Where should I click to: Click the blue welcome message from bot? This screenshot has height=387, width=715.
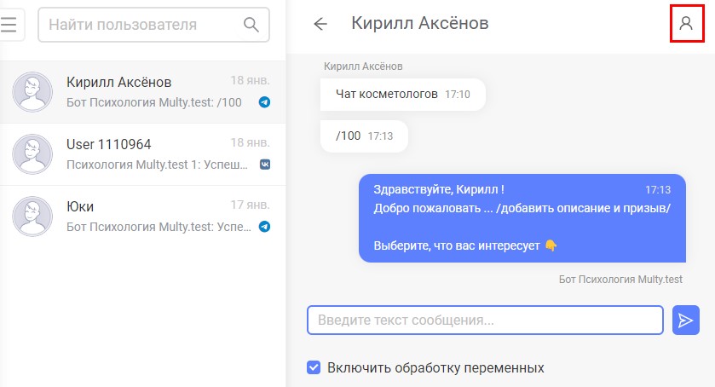coord(522,217)
